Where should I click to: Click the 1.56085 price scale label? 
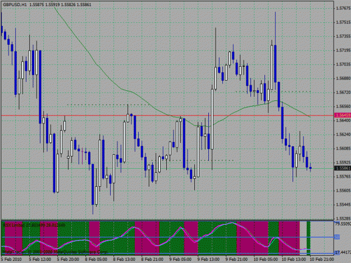[x=343, y=149]
